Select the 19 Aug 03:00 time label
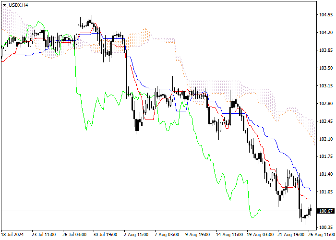336x240 pixels. (x=260, y=234)
